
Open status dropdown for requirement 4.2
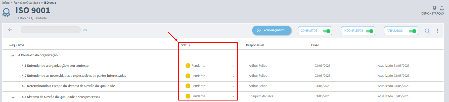click(233, 76)
